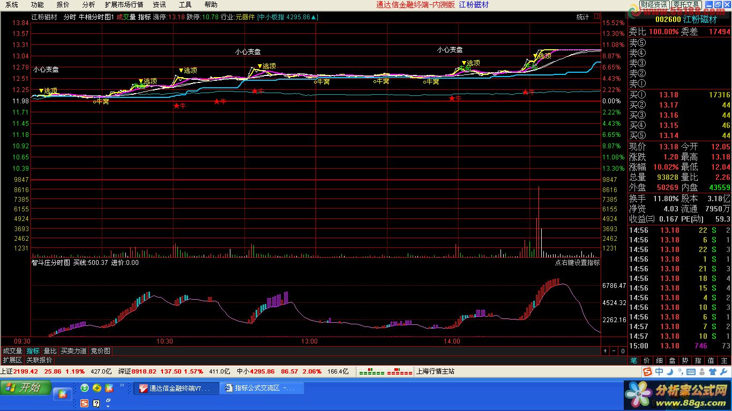This screenshot has height=411, width=732.
Task: Switch to the 竞价图 bottom tab
Action: 100,351
